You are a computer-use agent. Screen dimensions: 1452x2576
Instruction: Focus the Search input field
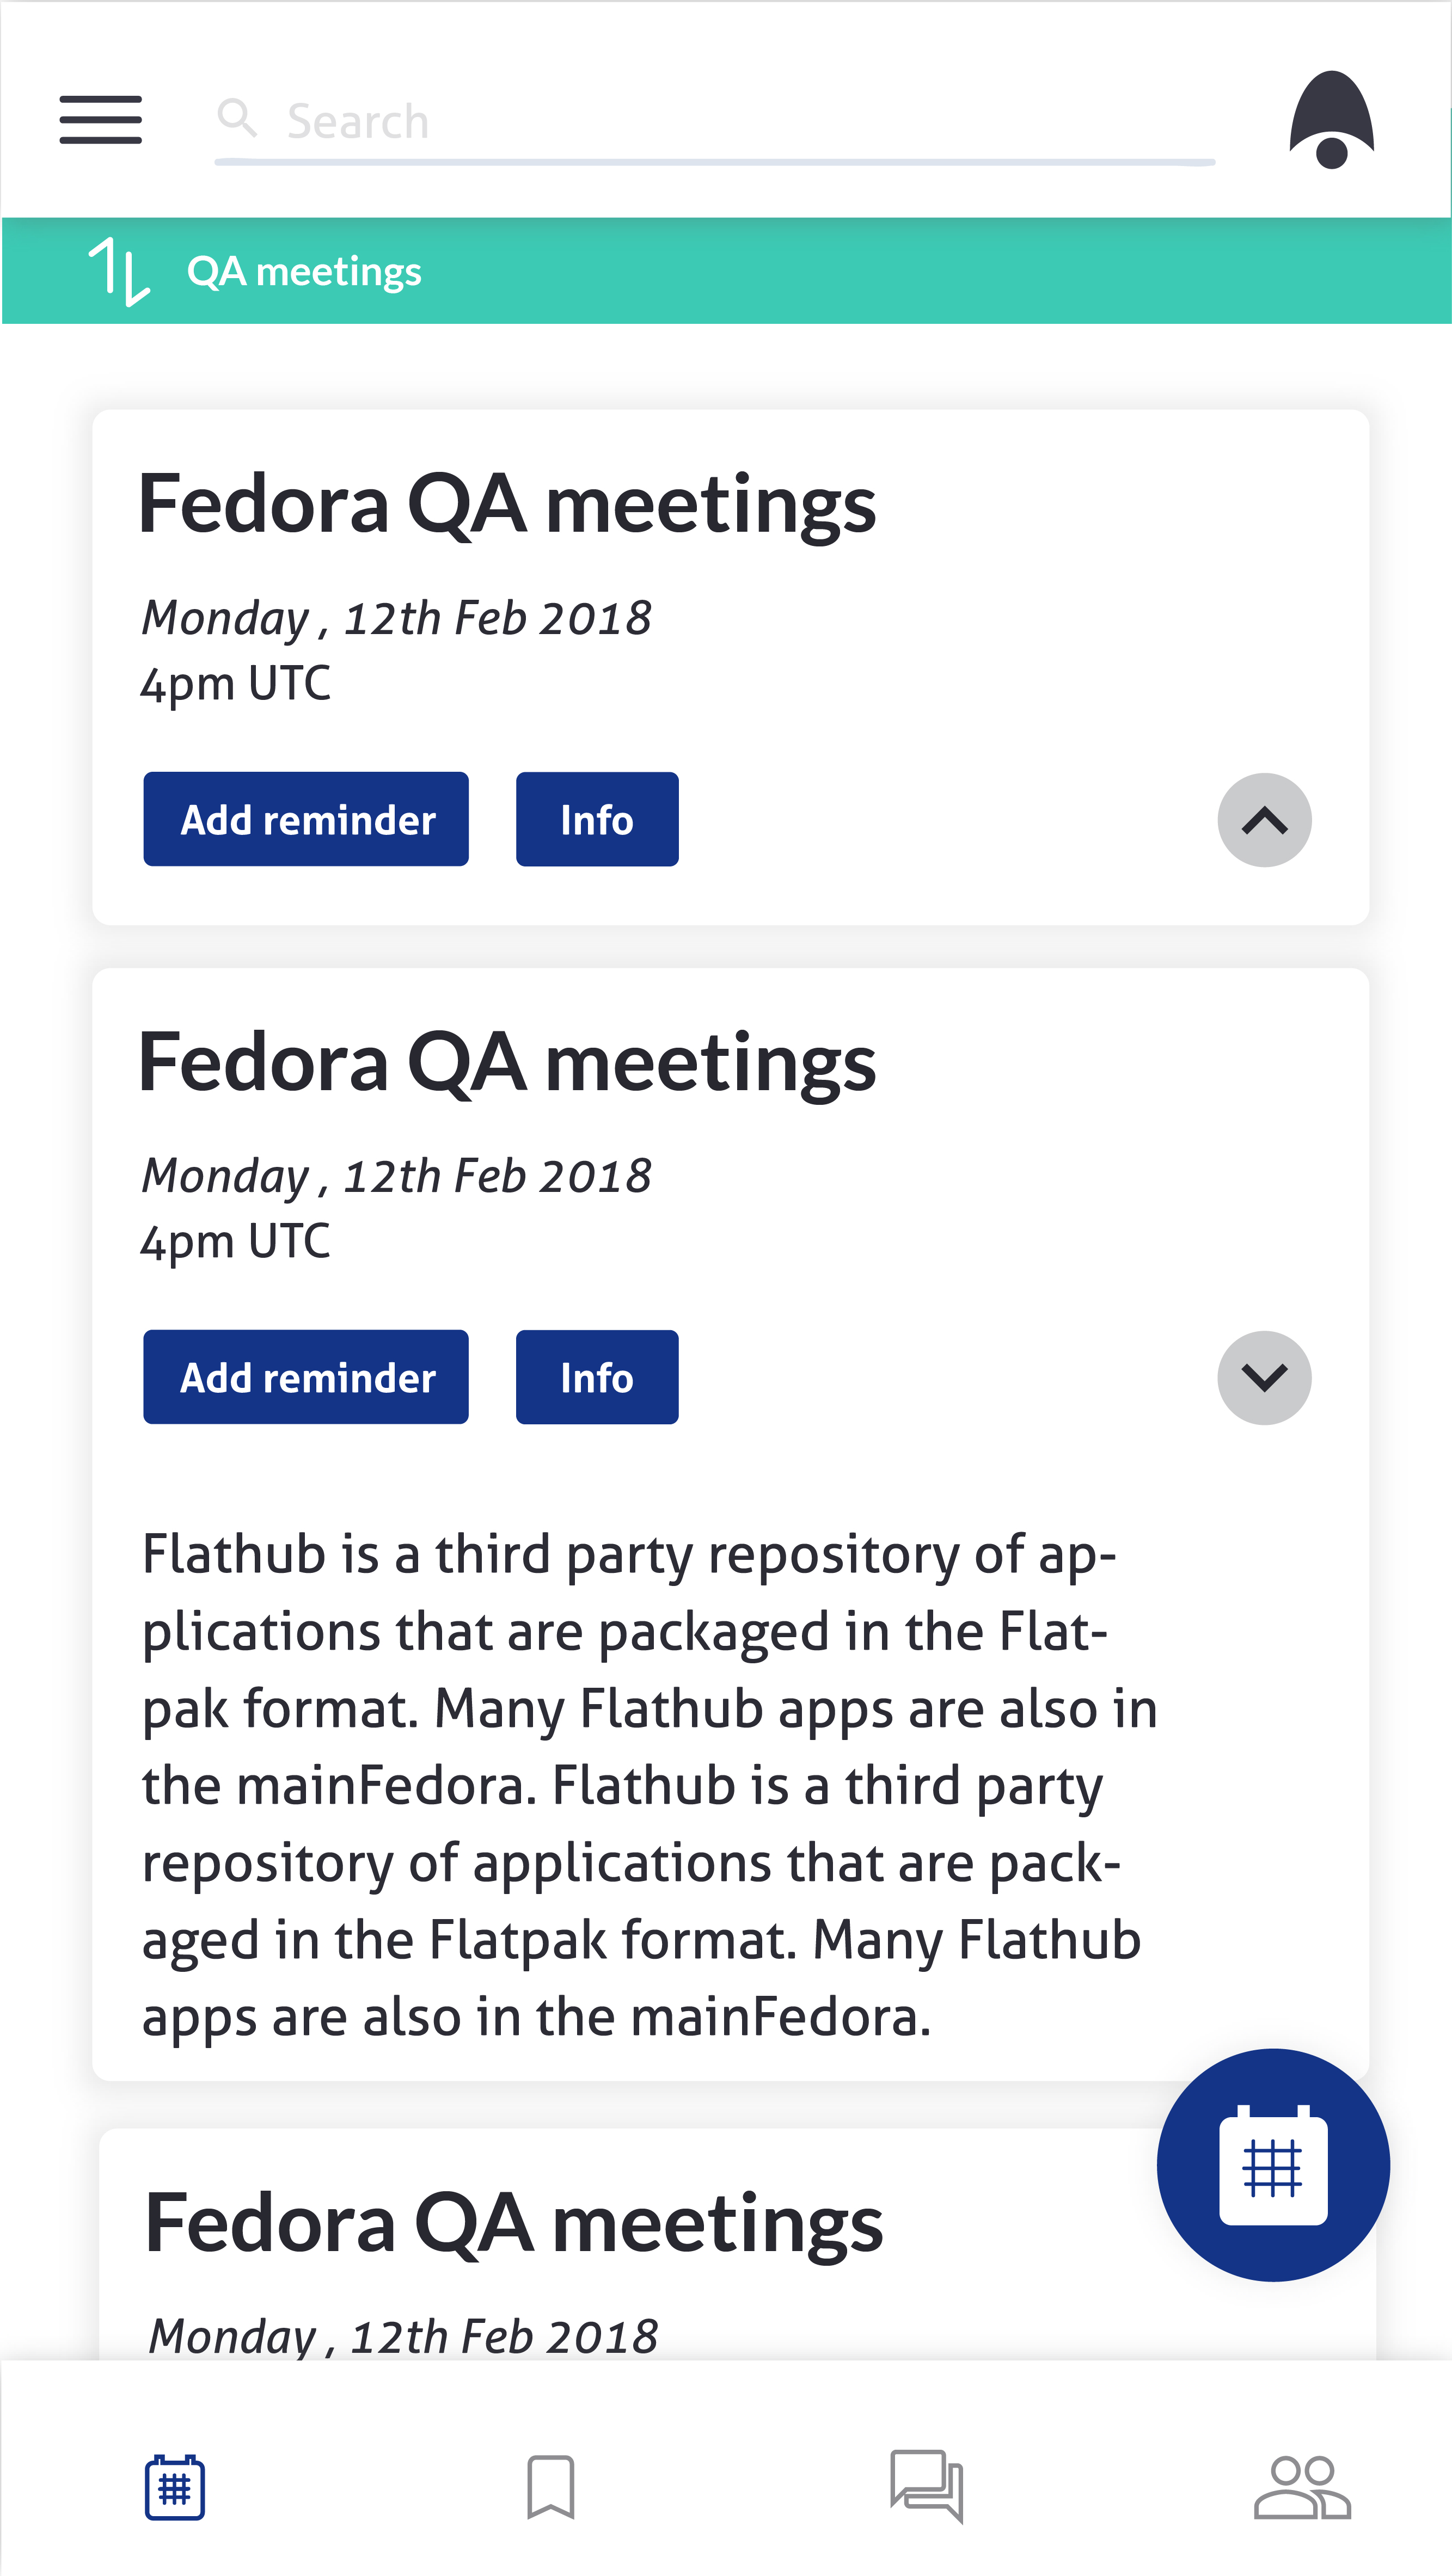click(x=715, y=122)
